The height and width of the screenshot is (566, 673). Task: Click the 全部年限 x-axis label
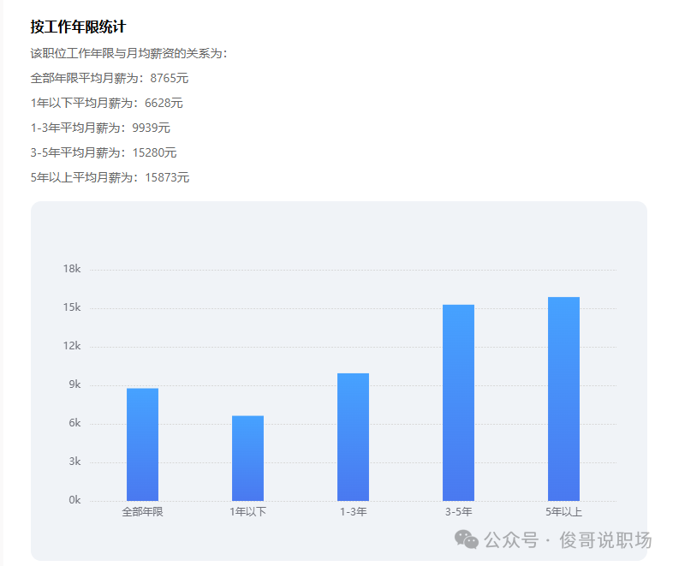[142, 511]
